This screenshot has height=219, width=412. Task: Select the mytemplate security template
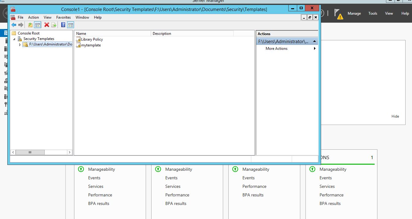click(91, 45)
